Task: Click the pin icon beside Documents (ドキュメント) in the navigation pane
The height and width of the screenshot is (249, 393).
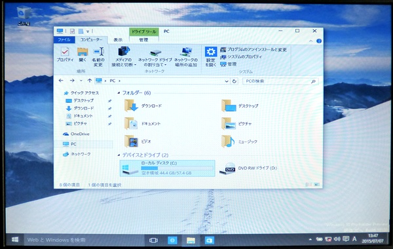Action: pos(109,116)
